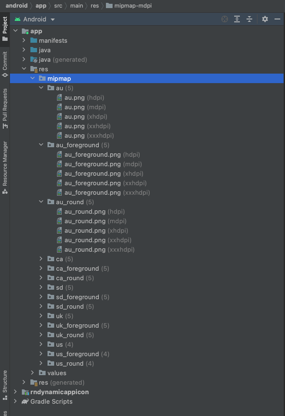Expand the java folder arrow
The height and width of the screenshot is (416, 285).
(24, 50)
